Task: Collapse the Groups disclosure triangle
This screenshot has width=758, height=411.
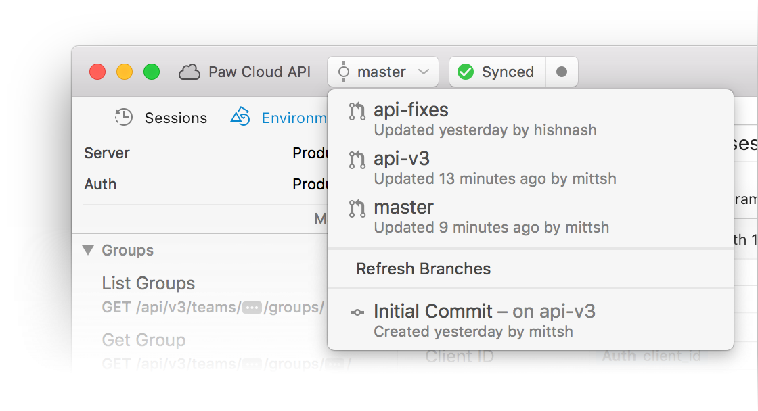Action: coord(88,250)
